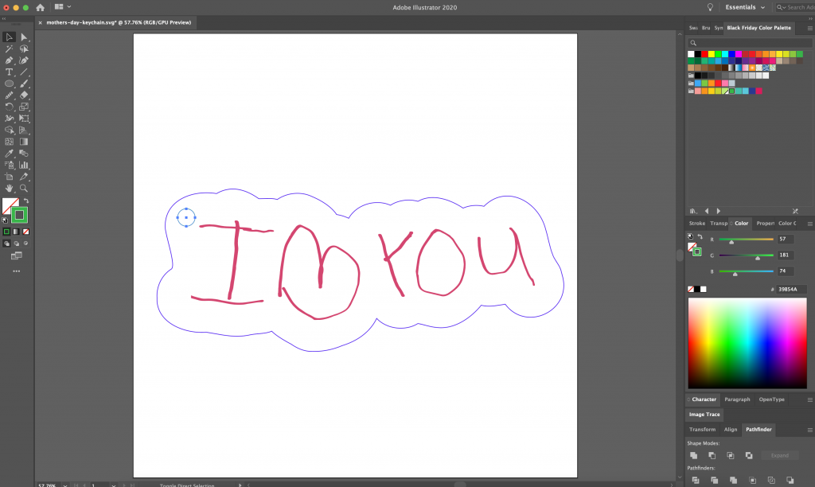This screenshot has height=487, width=815.
Task: Switch to the Paragraph tab
Action: [737, 399]
